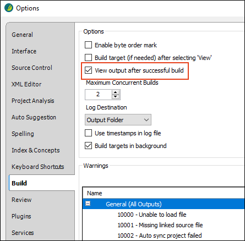Uncheck View output after successful build

(88, 70)
